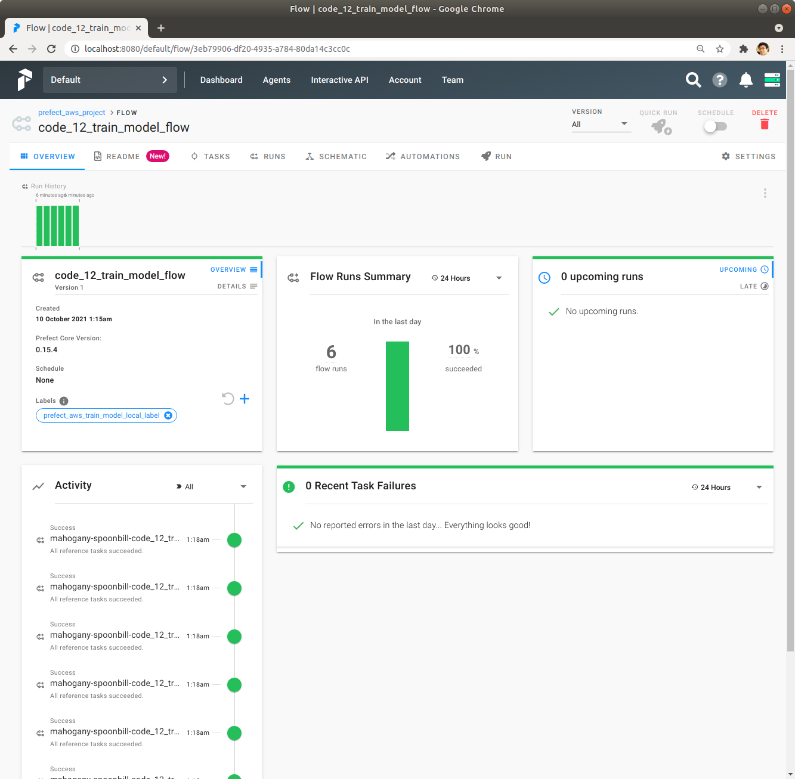
Task: Open notifications bell icon
Action: pos(745,80)
